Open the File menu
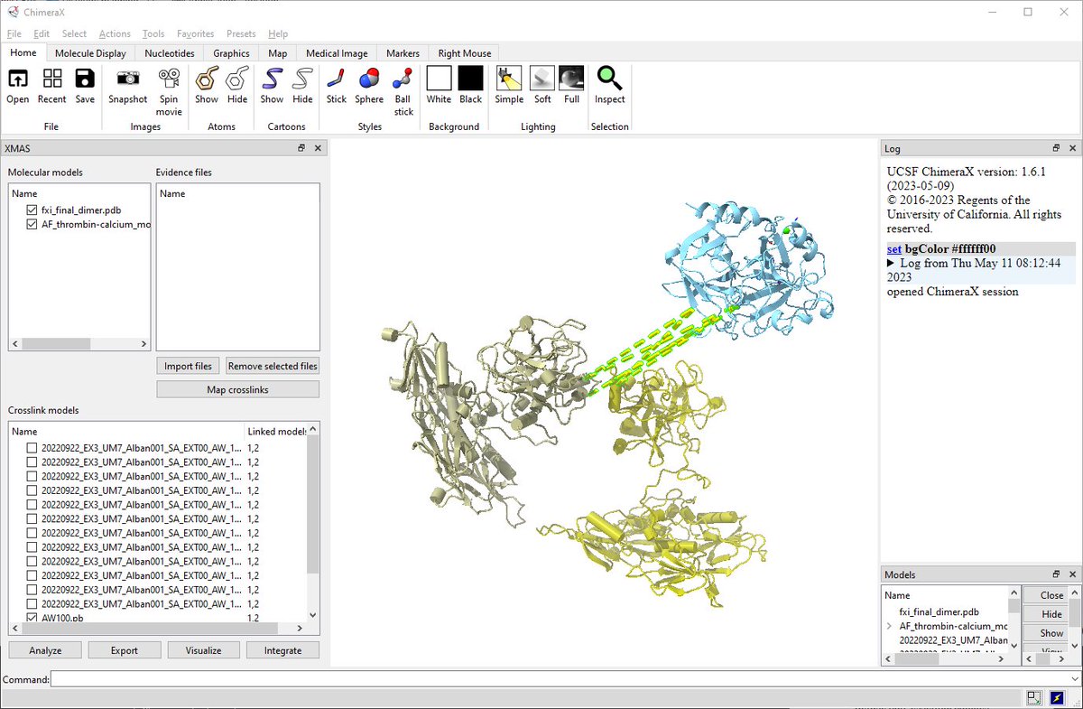The height and width of the screenshot is (709, 1083). tap(14, 33)
